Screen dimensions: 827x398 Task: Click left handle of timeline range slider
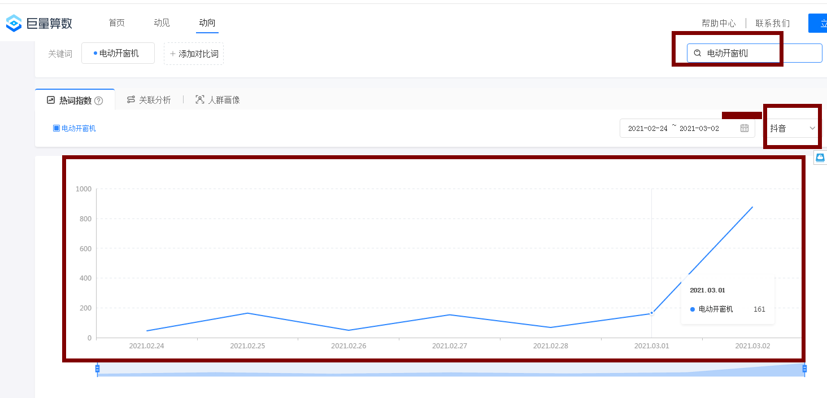pos(97,369)
